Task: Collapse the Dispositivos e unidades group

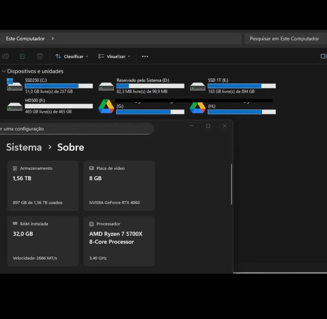Action: coord(4,71)
